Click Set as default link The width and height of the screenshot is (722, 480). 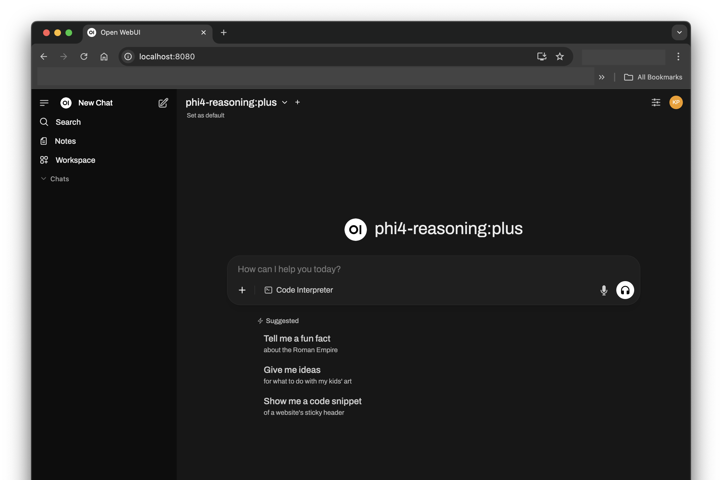pos(206,116)
